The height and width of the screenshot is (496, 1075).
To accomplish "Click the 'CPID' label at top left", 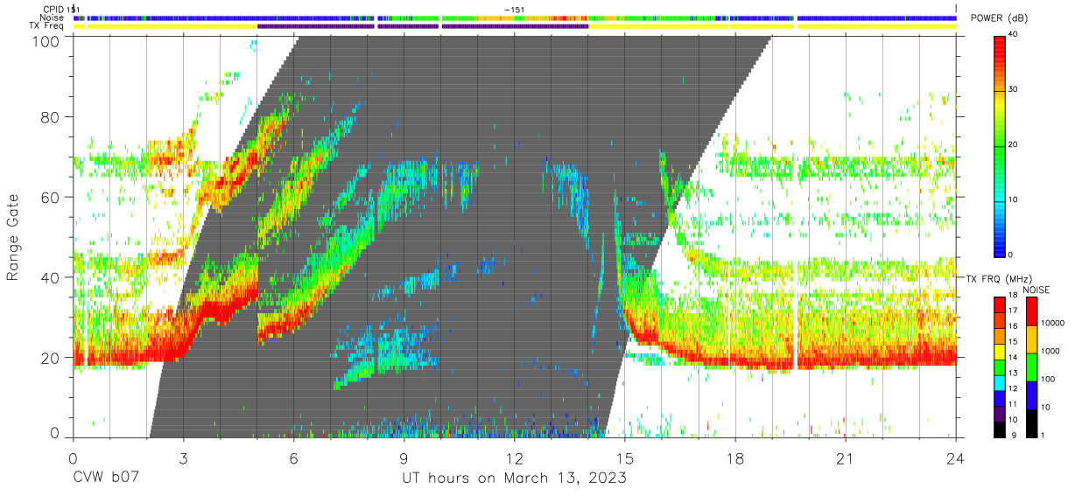I will coord(53,9).
